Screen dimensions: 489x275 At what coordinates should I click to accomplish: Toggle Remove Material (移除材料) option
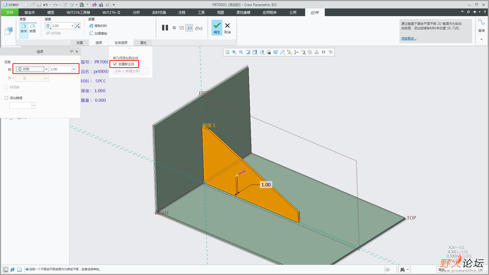point(98,26)
